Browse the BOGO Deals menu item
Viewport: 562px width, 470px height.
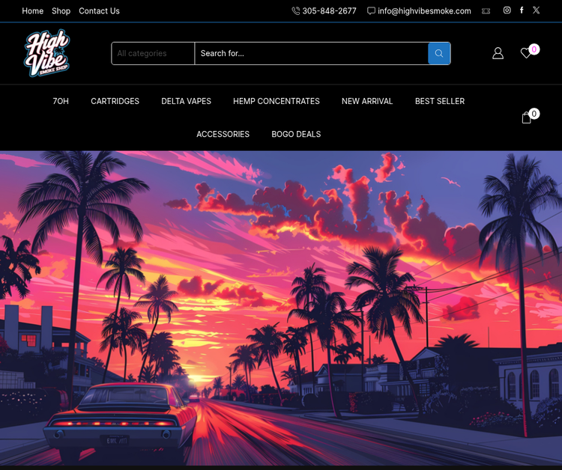296,134
